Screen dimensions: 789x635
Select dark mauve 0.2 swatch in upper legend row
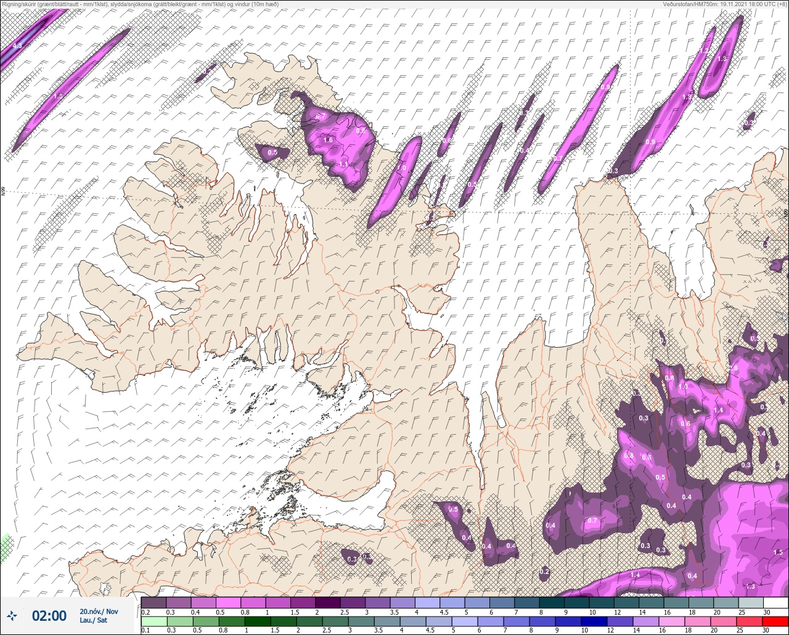(153, 602)
